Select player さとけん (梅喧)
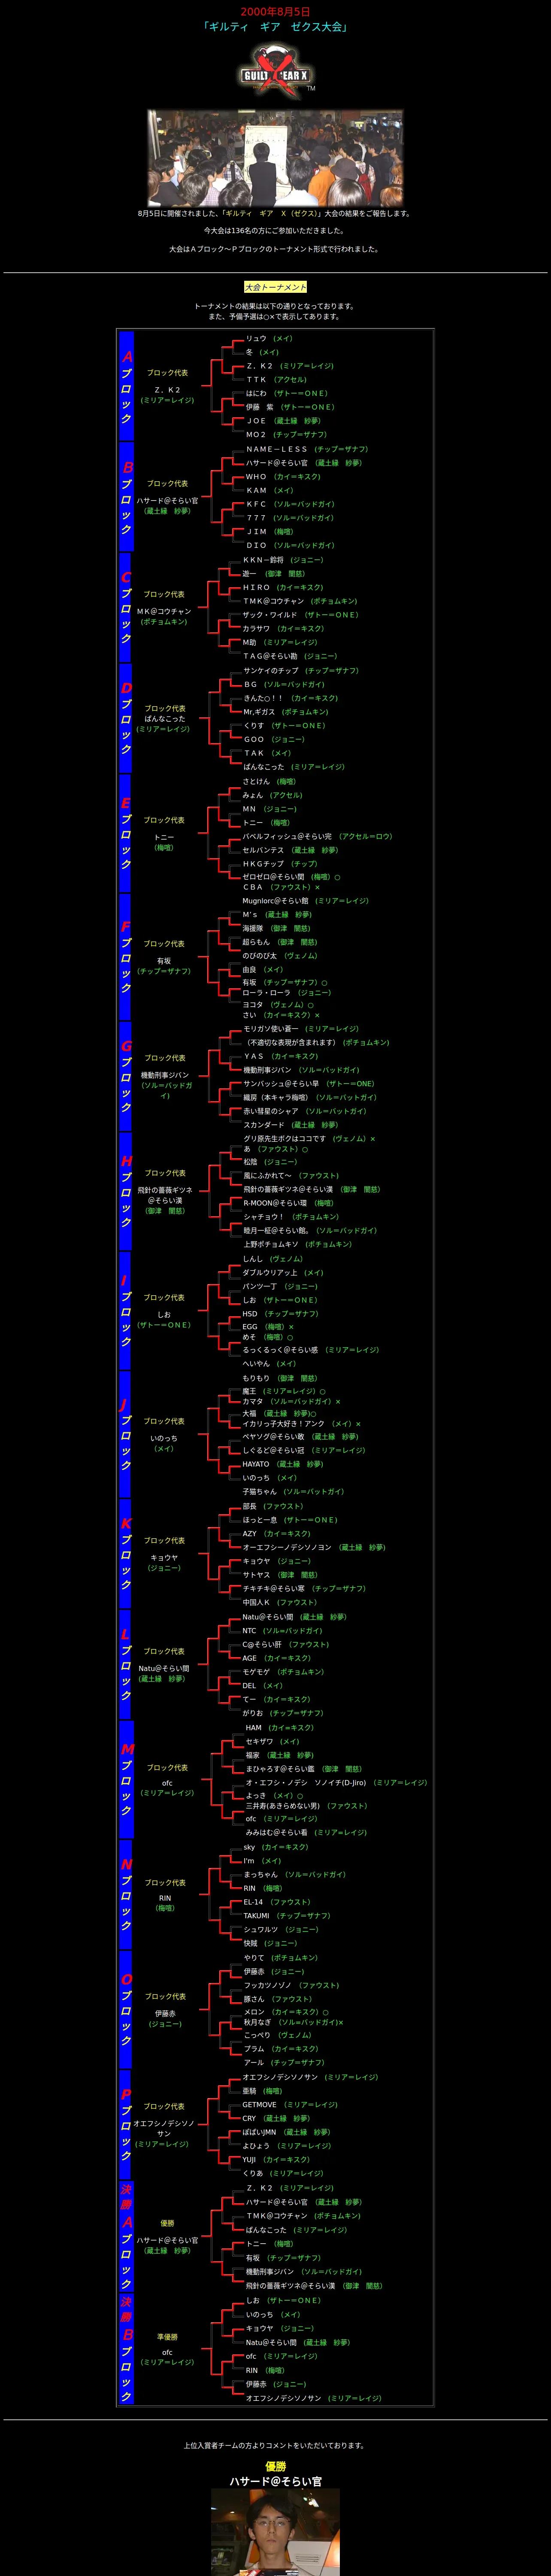 tap(269, 782)
